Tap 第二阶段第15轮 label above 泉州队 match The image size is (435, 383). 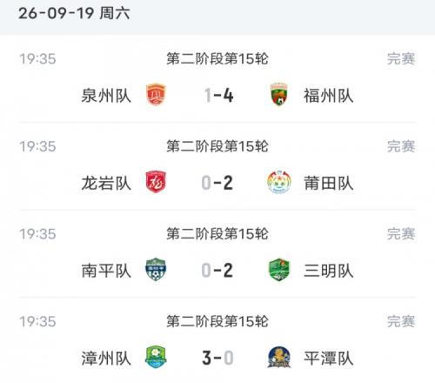point(217,58)
